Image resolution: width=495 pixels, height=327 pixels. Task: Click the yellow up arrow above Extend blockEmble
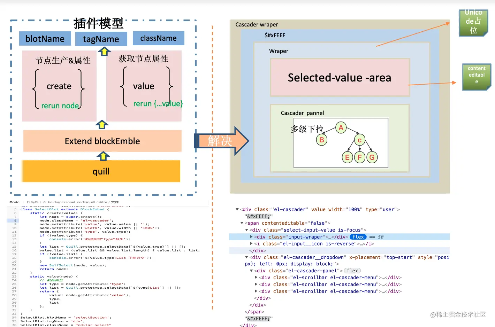[x=102, y=124]
